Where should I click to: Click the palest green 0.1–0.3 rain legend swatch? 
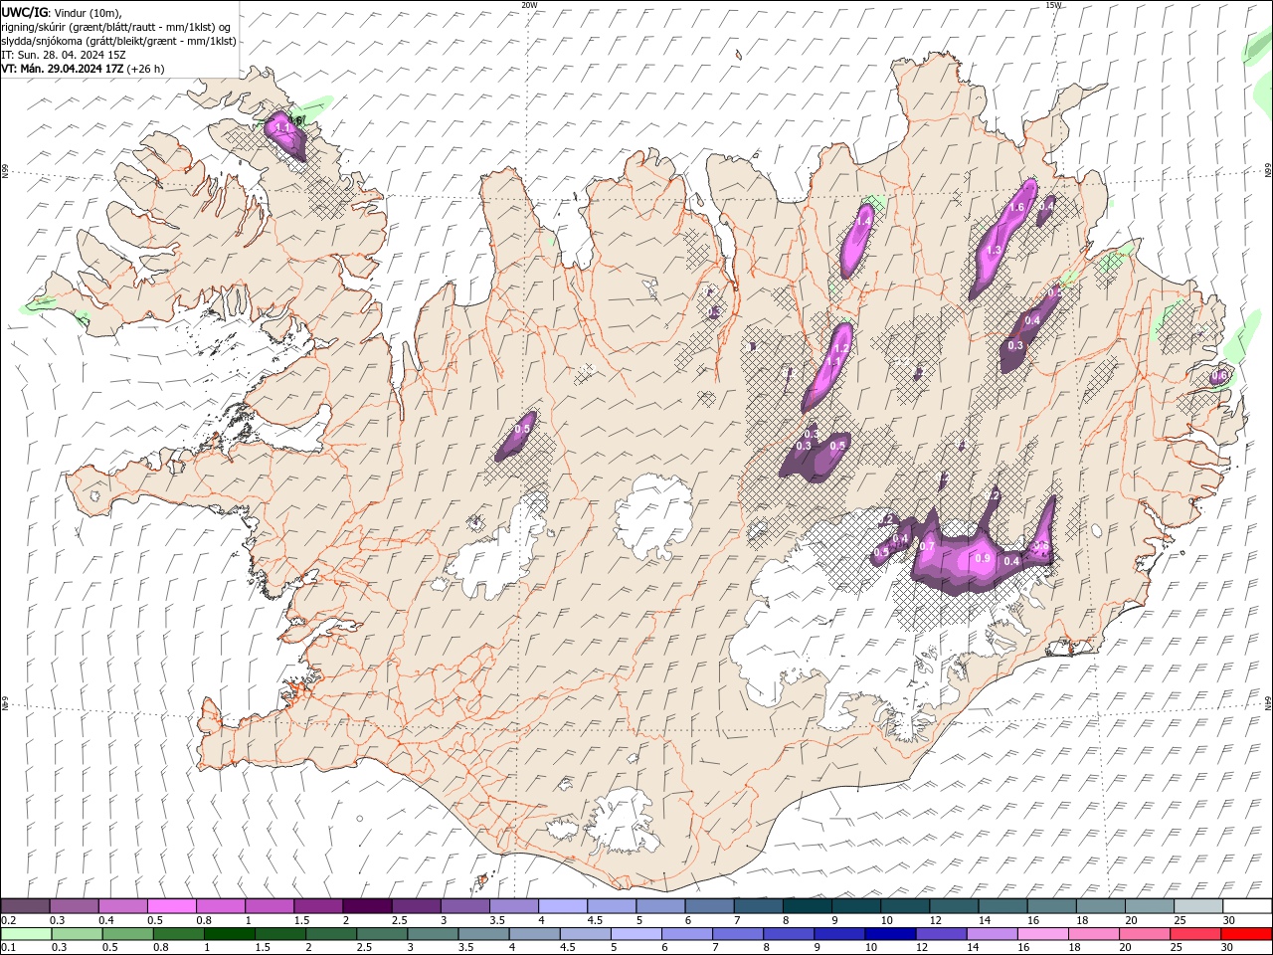[x=25, y=934]
